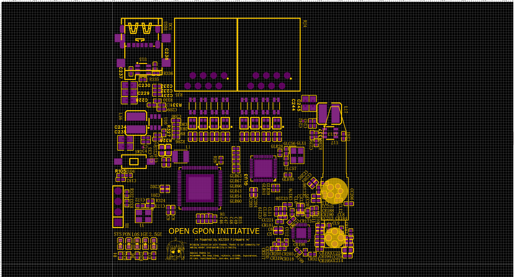Click the CR205 resistor label
The width and height of the screenshot is (514, 277).
[275, 254]
